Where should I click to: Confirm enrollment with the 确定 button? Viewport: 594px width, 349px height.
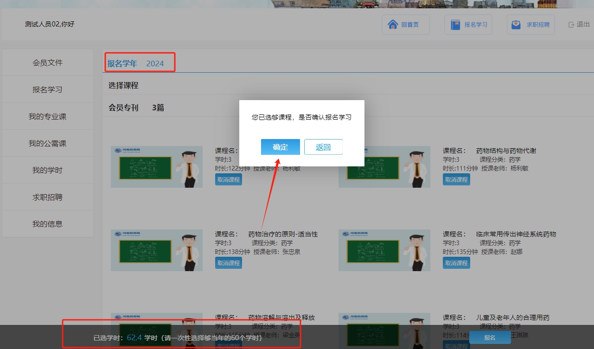coord(280,147)
